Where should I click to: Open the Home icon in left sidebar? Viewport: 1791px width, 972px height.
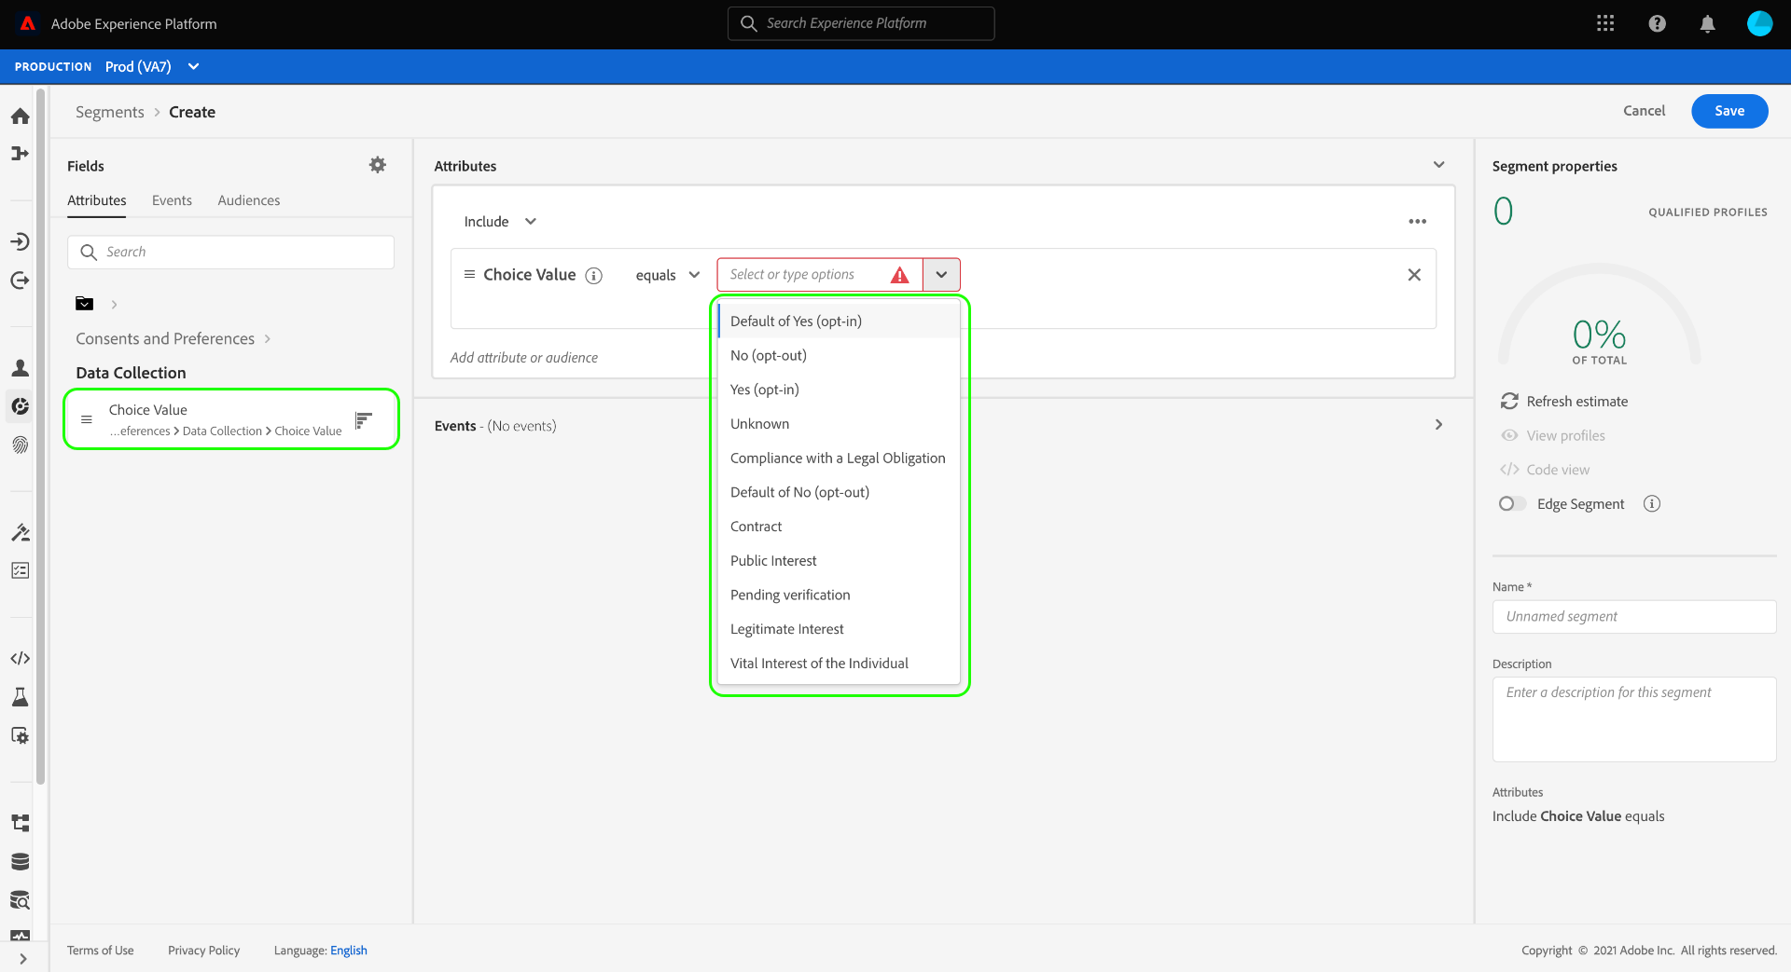[x=20, y=116]
